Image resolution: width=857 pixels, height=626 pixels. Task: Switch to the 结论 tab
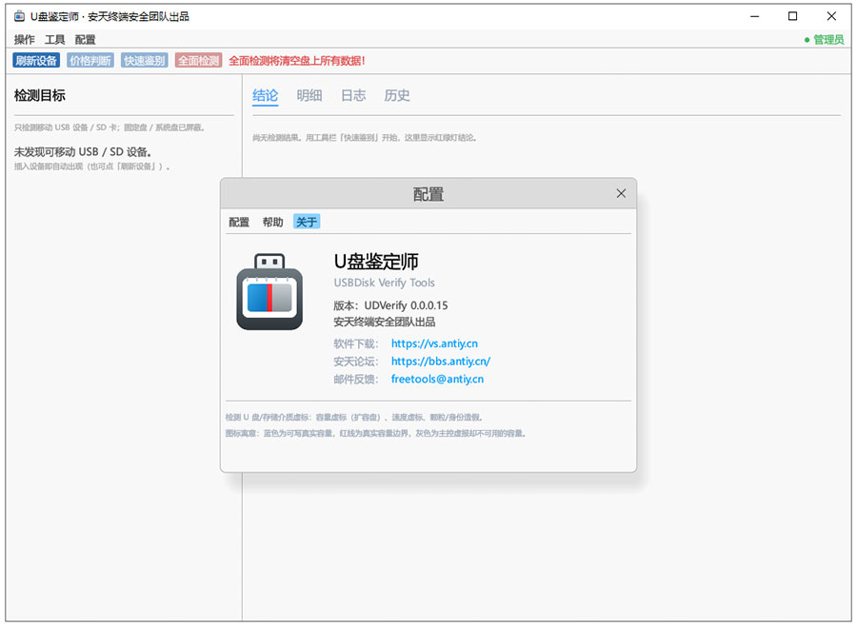click(265, 95)
